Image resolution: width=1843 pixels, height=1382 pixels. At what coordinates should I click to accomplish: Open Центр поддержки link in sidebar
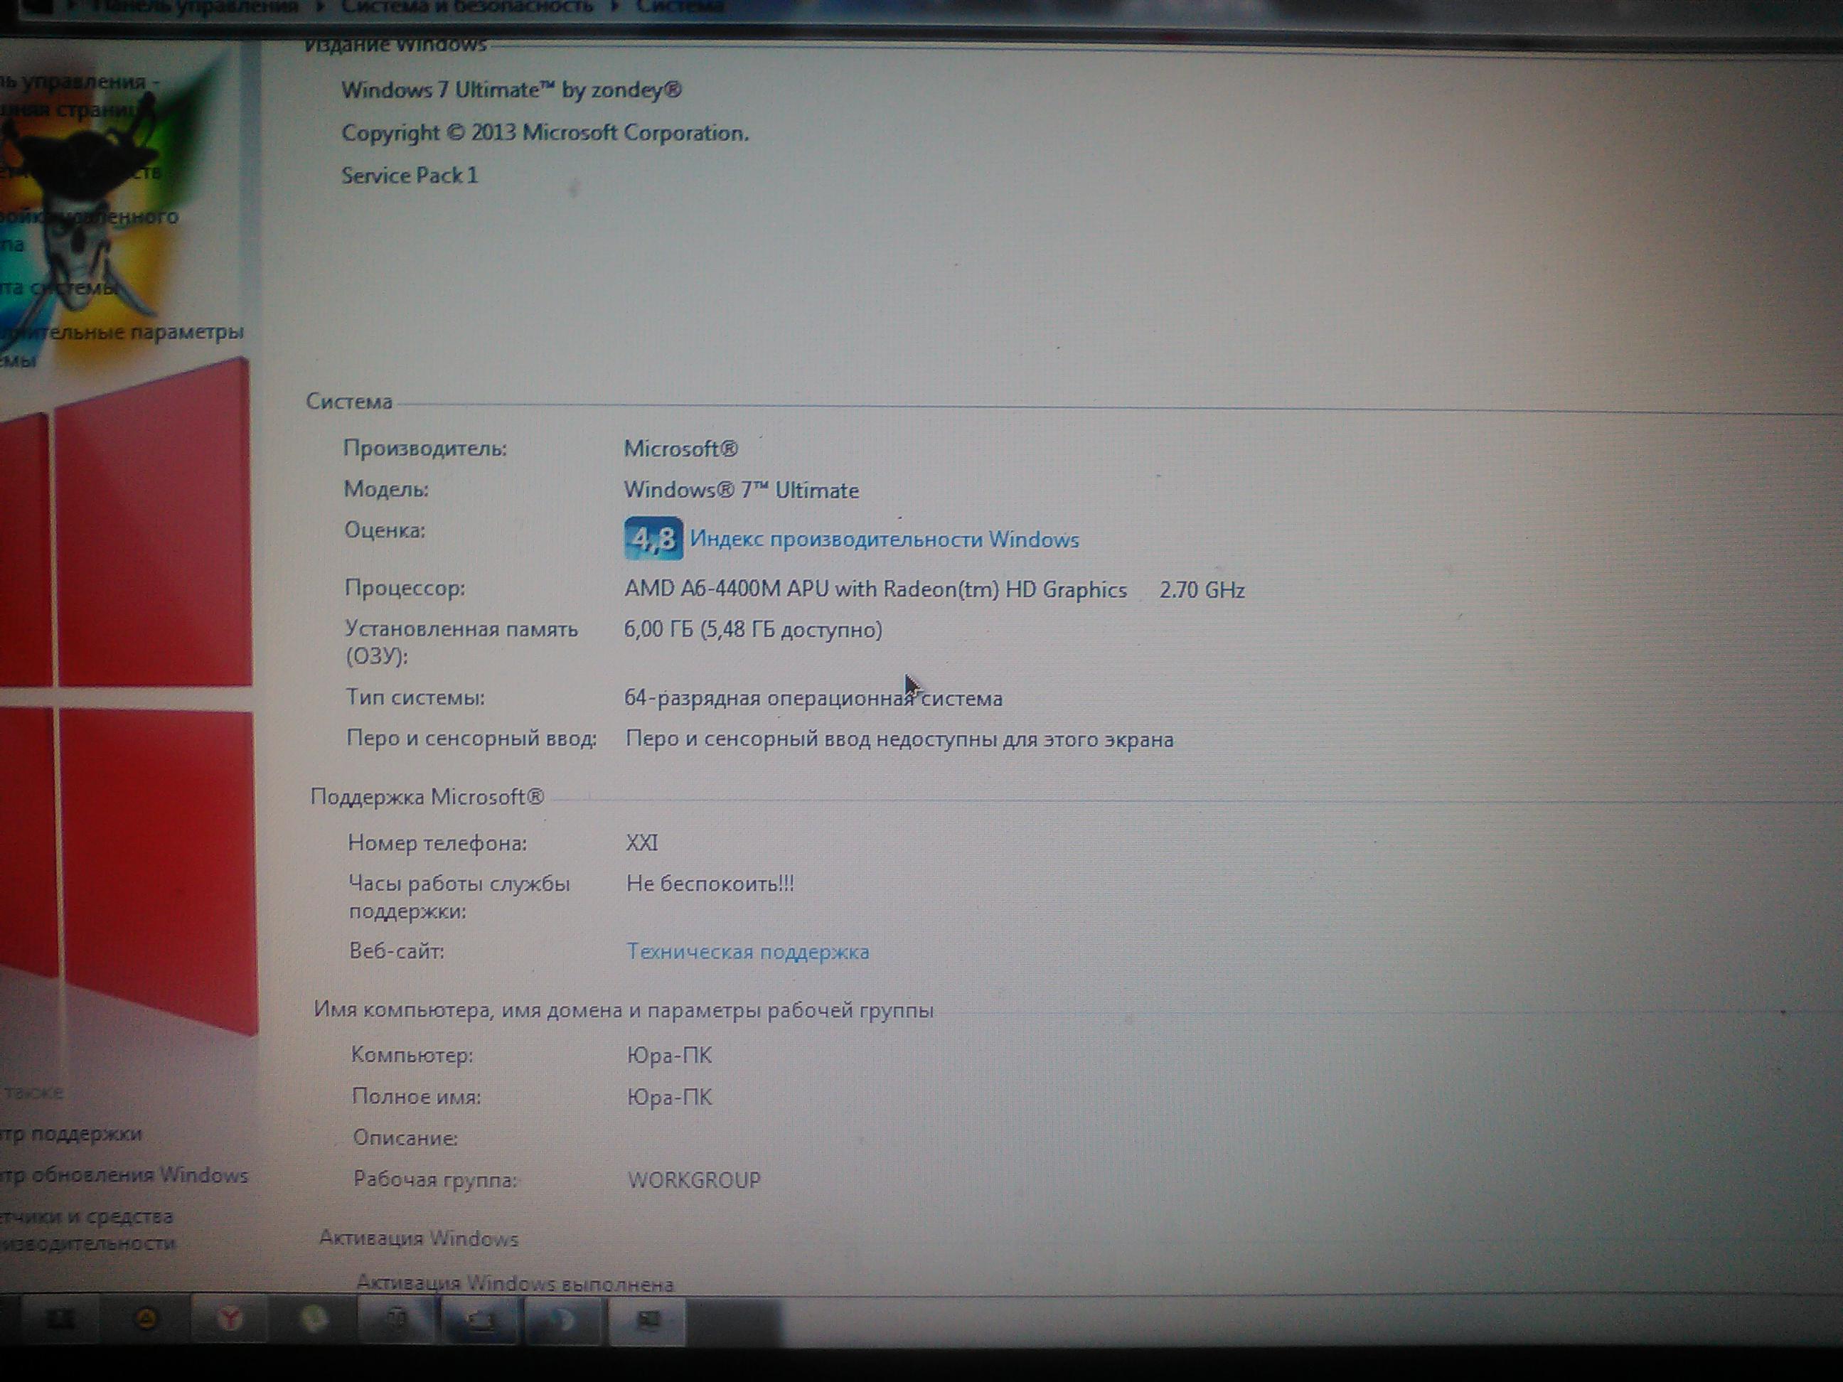click(71, 1133)
